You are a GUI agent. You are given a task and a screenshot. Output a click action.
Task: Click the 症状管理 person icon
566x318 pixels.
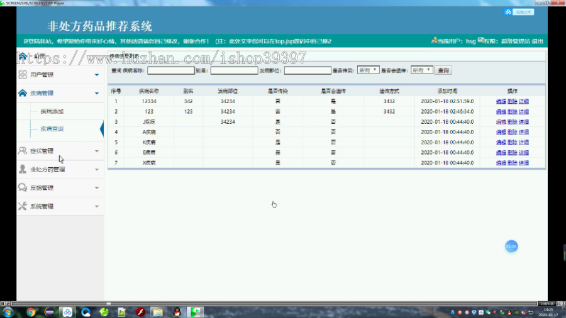(23, 151)
